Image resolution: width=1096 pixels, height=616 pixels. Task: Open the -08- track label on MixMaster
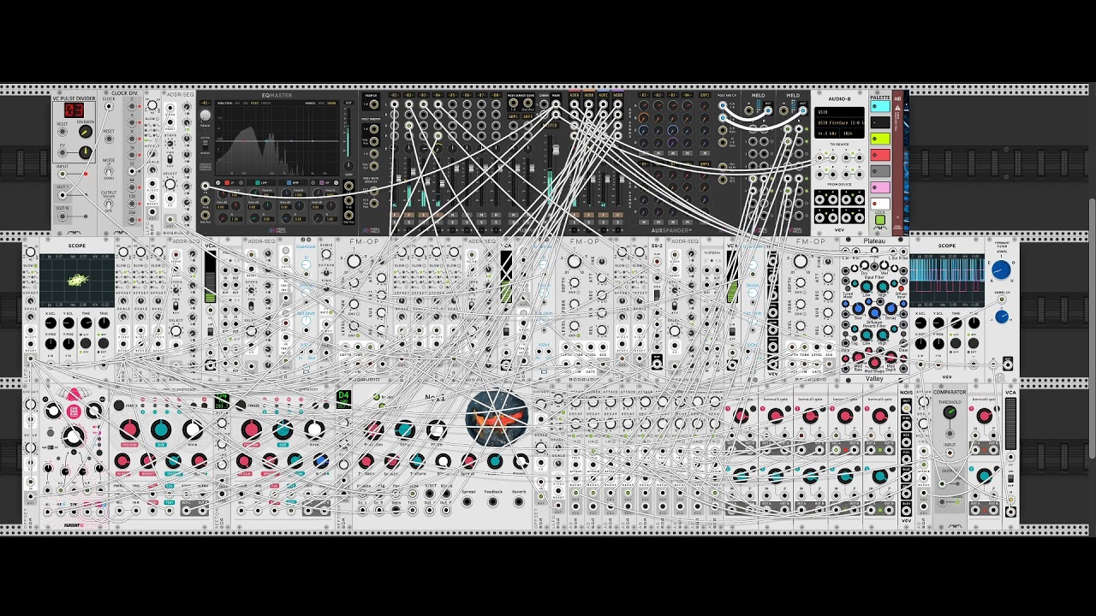click(496, 95)
